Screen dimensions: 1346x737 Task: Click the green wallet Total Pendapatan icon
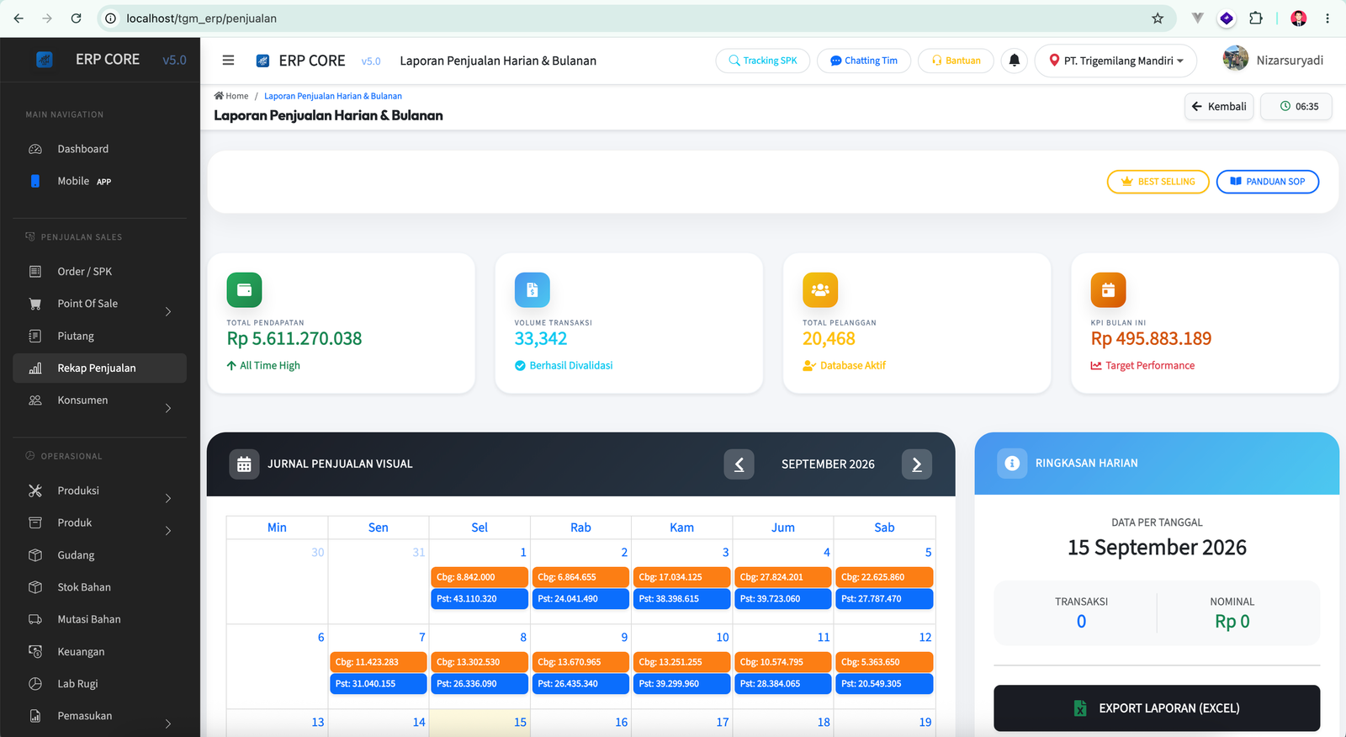coord(244,290)
